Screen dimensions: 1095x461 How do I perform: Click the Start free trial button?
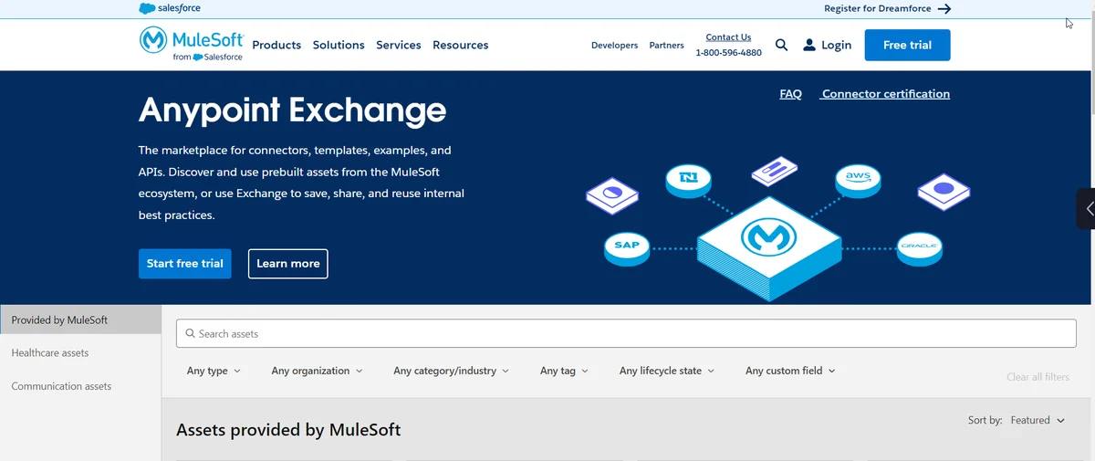coord(185,263)
